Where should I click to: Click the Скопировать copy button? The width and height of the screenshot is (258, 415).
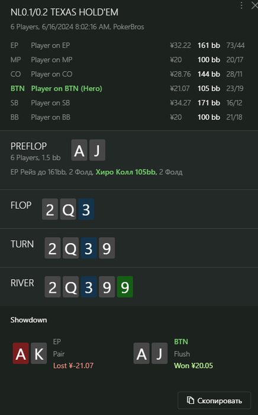214,400
